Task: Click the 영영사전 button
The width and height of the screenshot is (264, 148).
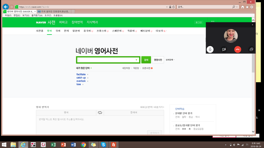Action: (158, 60)
